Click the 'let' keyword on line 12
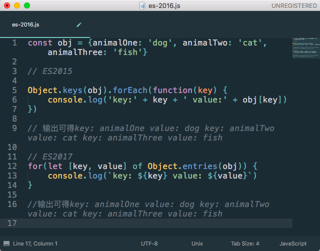The height and width of the screenshot is (251, 320). pos(55,166)
